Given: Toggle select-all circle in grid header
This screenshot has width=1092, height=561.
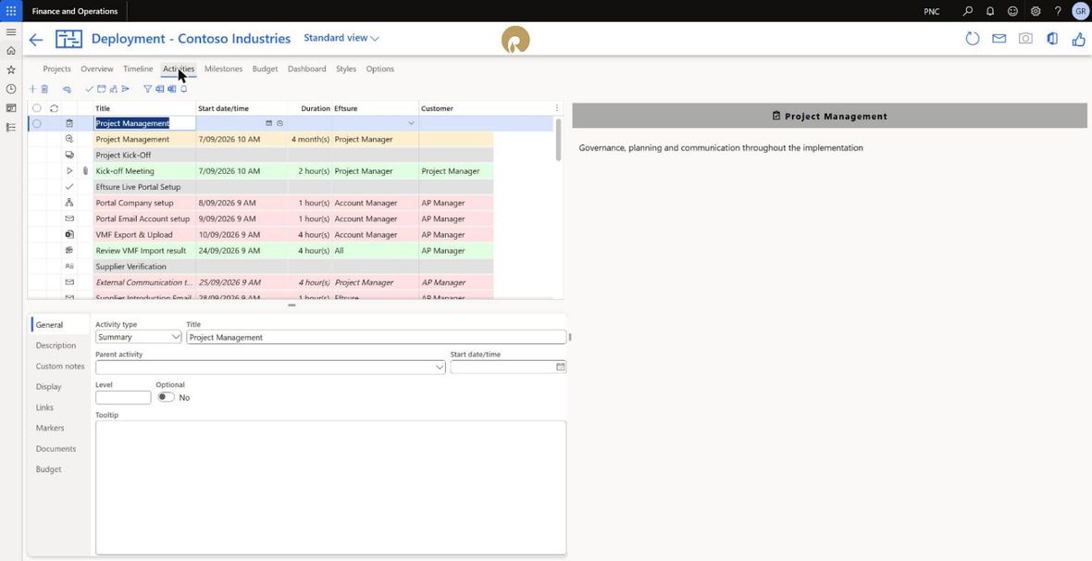Looking at the screenshot, I should 37,108.
